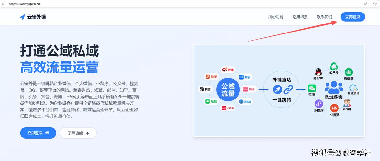
Task: Click the 了解功能 button
Action: 78,133
